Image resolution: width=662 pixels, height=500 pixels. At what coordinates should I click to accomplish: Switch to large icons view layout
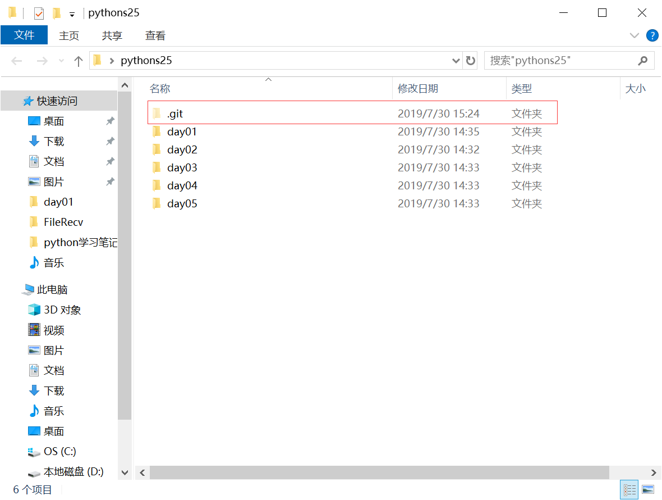coord(648,490)
